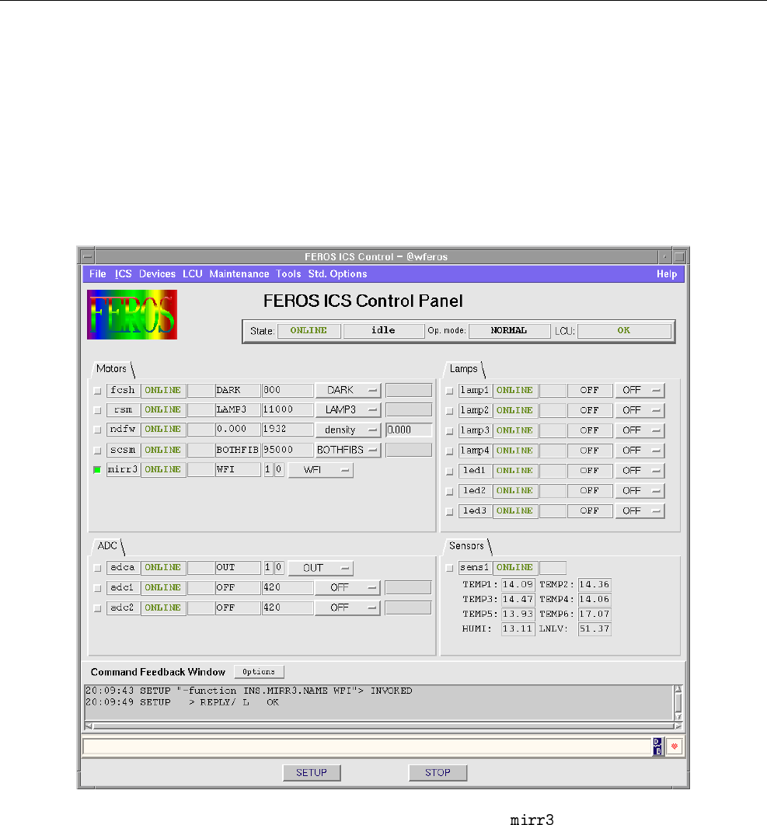Image resolution: width=767 pixels, height=825 pixels.
Task: Focus the command entry field
Action: point(368,747)
